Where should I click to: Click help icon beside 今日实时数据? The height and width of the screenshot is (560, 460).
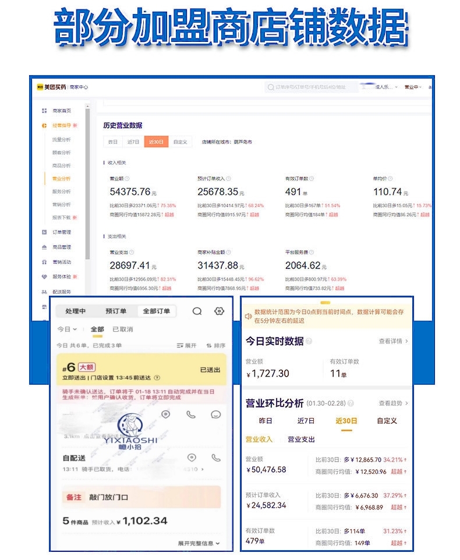(x=309, y=342)
